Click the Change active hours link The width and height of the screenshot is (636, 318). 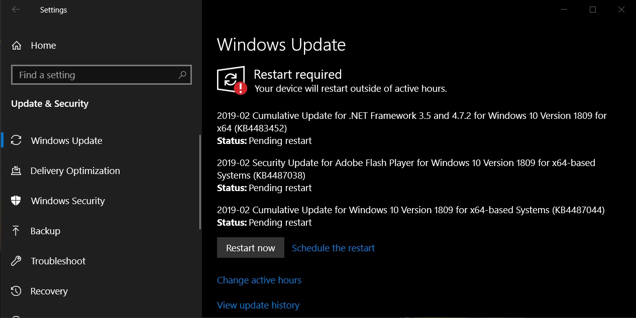[x=259, y=280]
